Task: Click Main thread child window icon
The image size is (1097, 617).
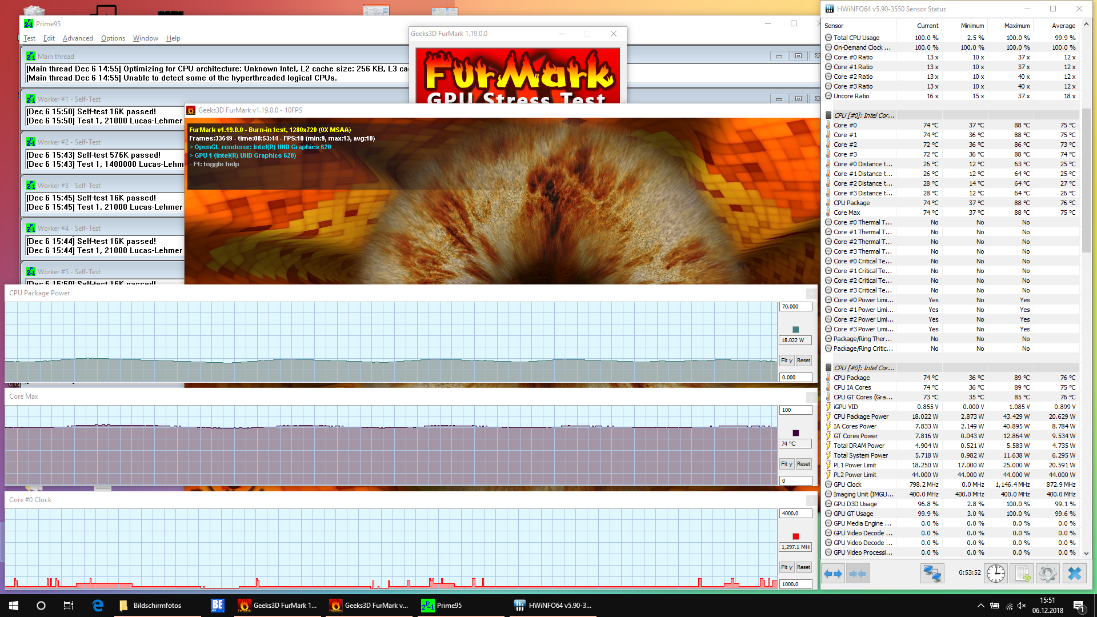Action: coord(31,56)
